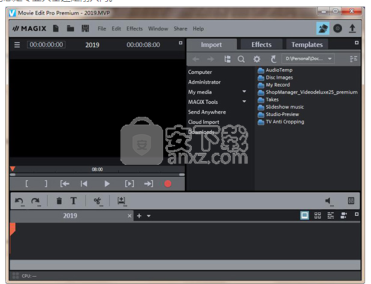Open the title editor T icon
The image size is (371, 284).
coord(74,201)
